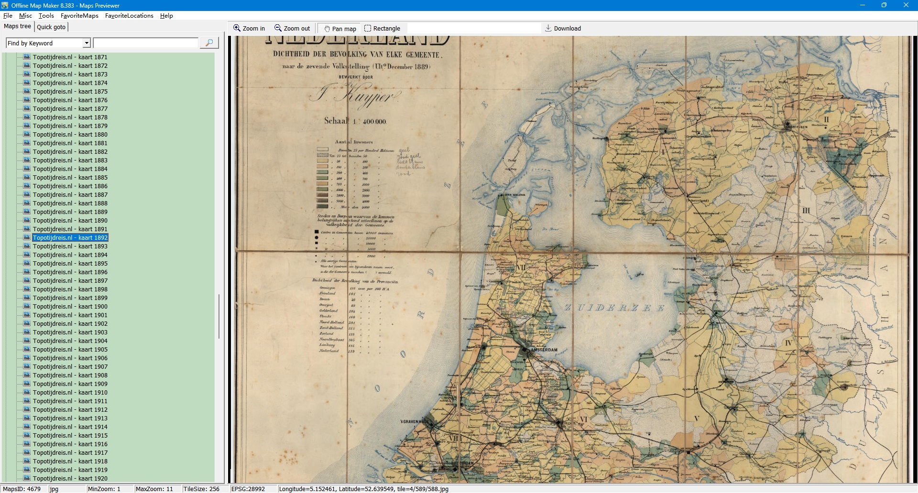918x493 pixels.
Task: Click the keyword search text field
Action: [146, 43]
